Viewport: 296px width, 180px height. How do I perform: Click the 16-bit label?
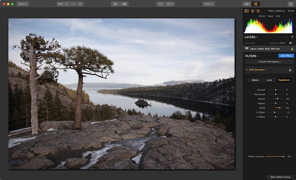tap(291, 11)
